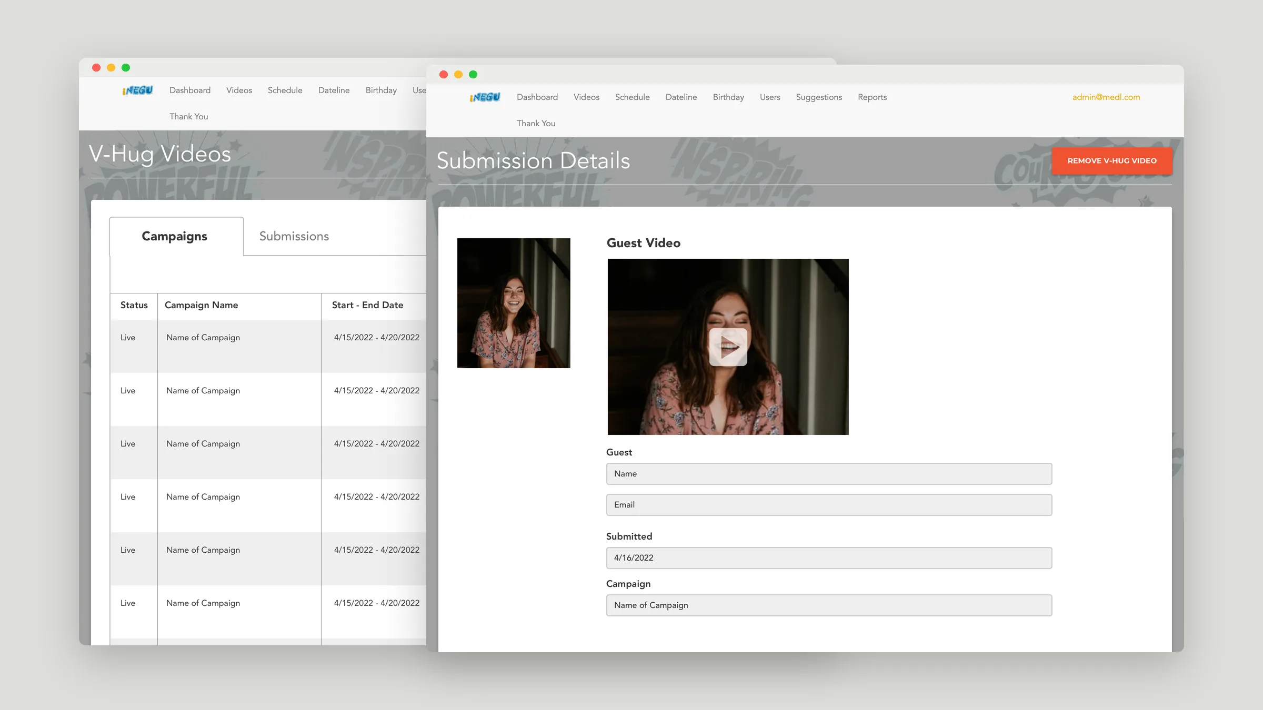Open Birthday in V-Hug Videos window
Image resolution: width=1263 pixels, height=710 pixels.
pyautogui.click(x=381, y=90)
